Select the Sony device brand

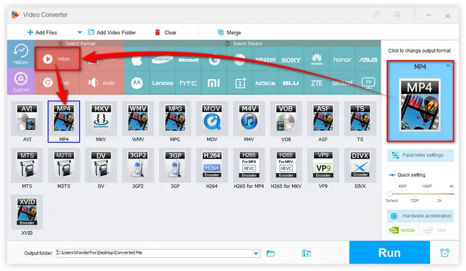pyautogui.click(x=291, y=60)
